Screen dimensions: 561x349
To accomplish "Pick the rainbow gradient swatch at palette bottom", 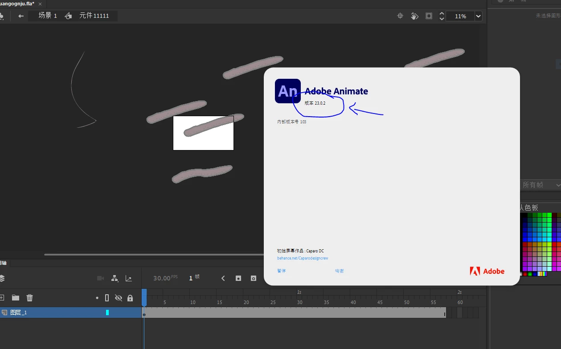I will [x=545, y=274].
